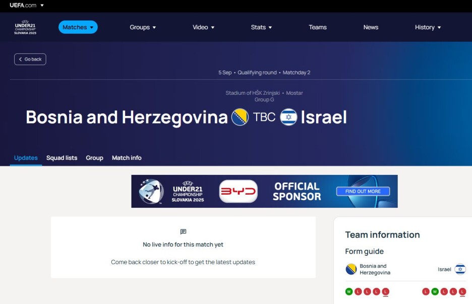Select the green W in Bosnia's form guide
Image resolution: width=472 pixels, height=304 pixels.
(348, 291)
